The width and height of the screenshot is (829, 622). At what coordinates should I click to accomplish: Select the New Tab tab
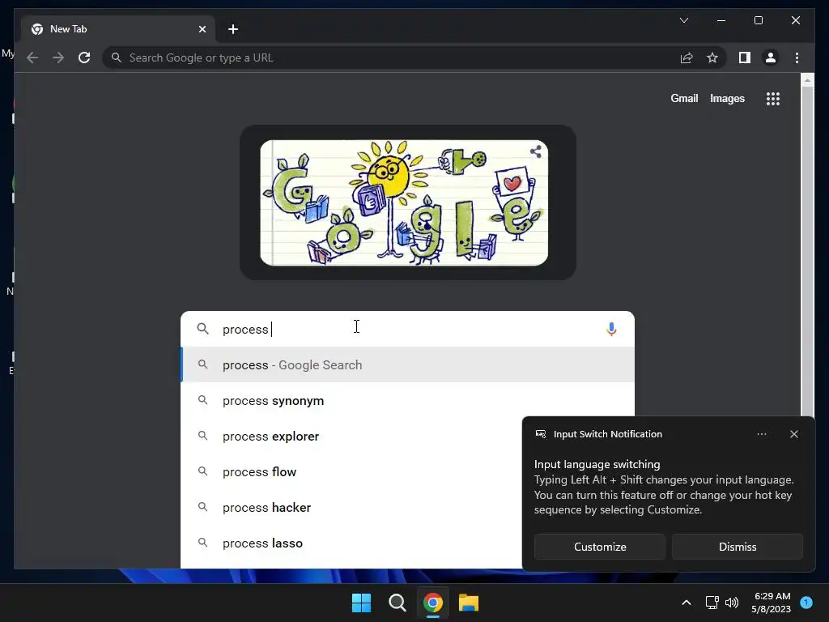coord(118,29)
